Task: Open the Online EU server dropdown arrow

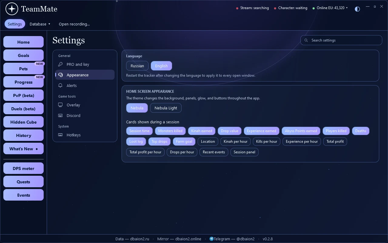Action: tap(347, 8)
